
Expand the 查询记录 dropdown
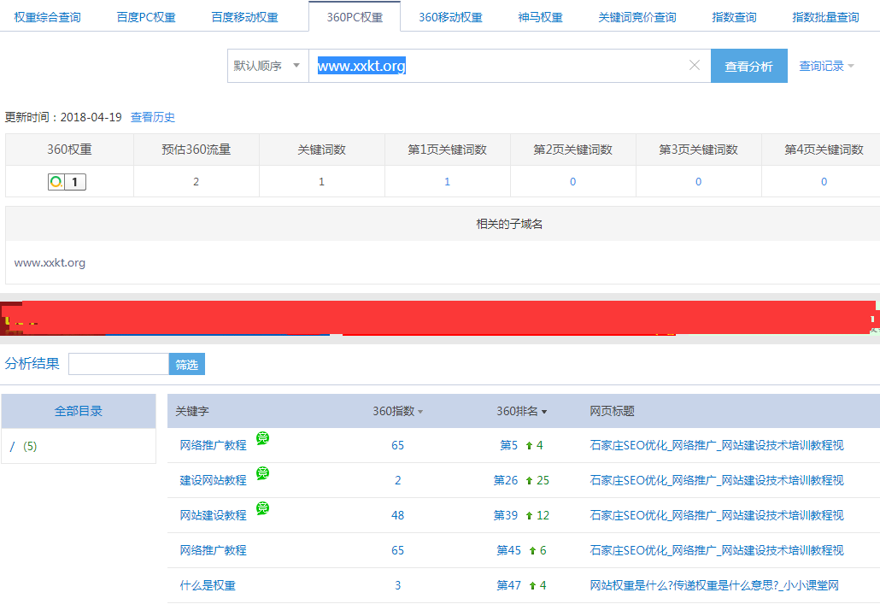tap(826, 66)
